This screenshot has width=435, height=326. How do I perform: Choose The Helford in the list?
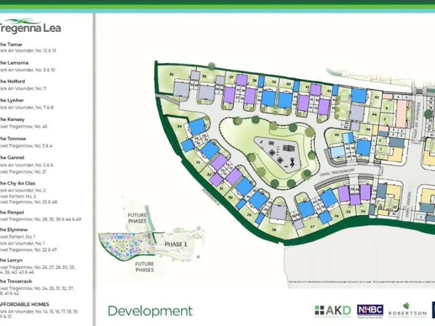(x=12, y=81)
